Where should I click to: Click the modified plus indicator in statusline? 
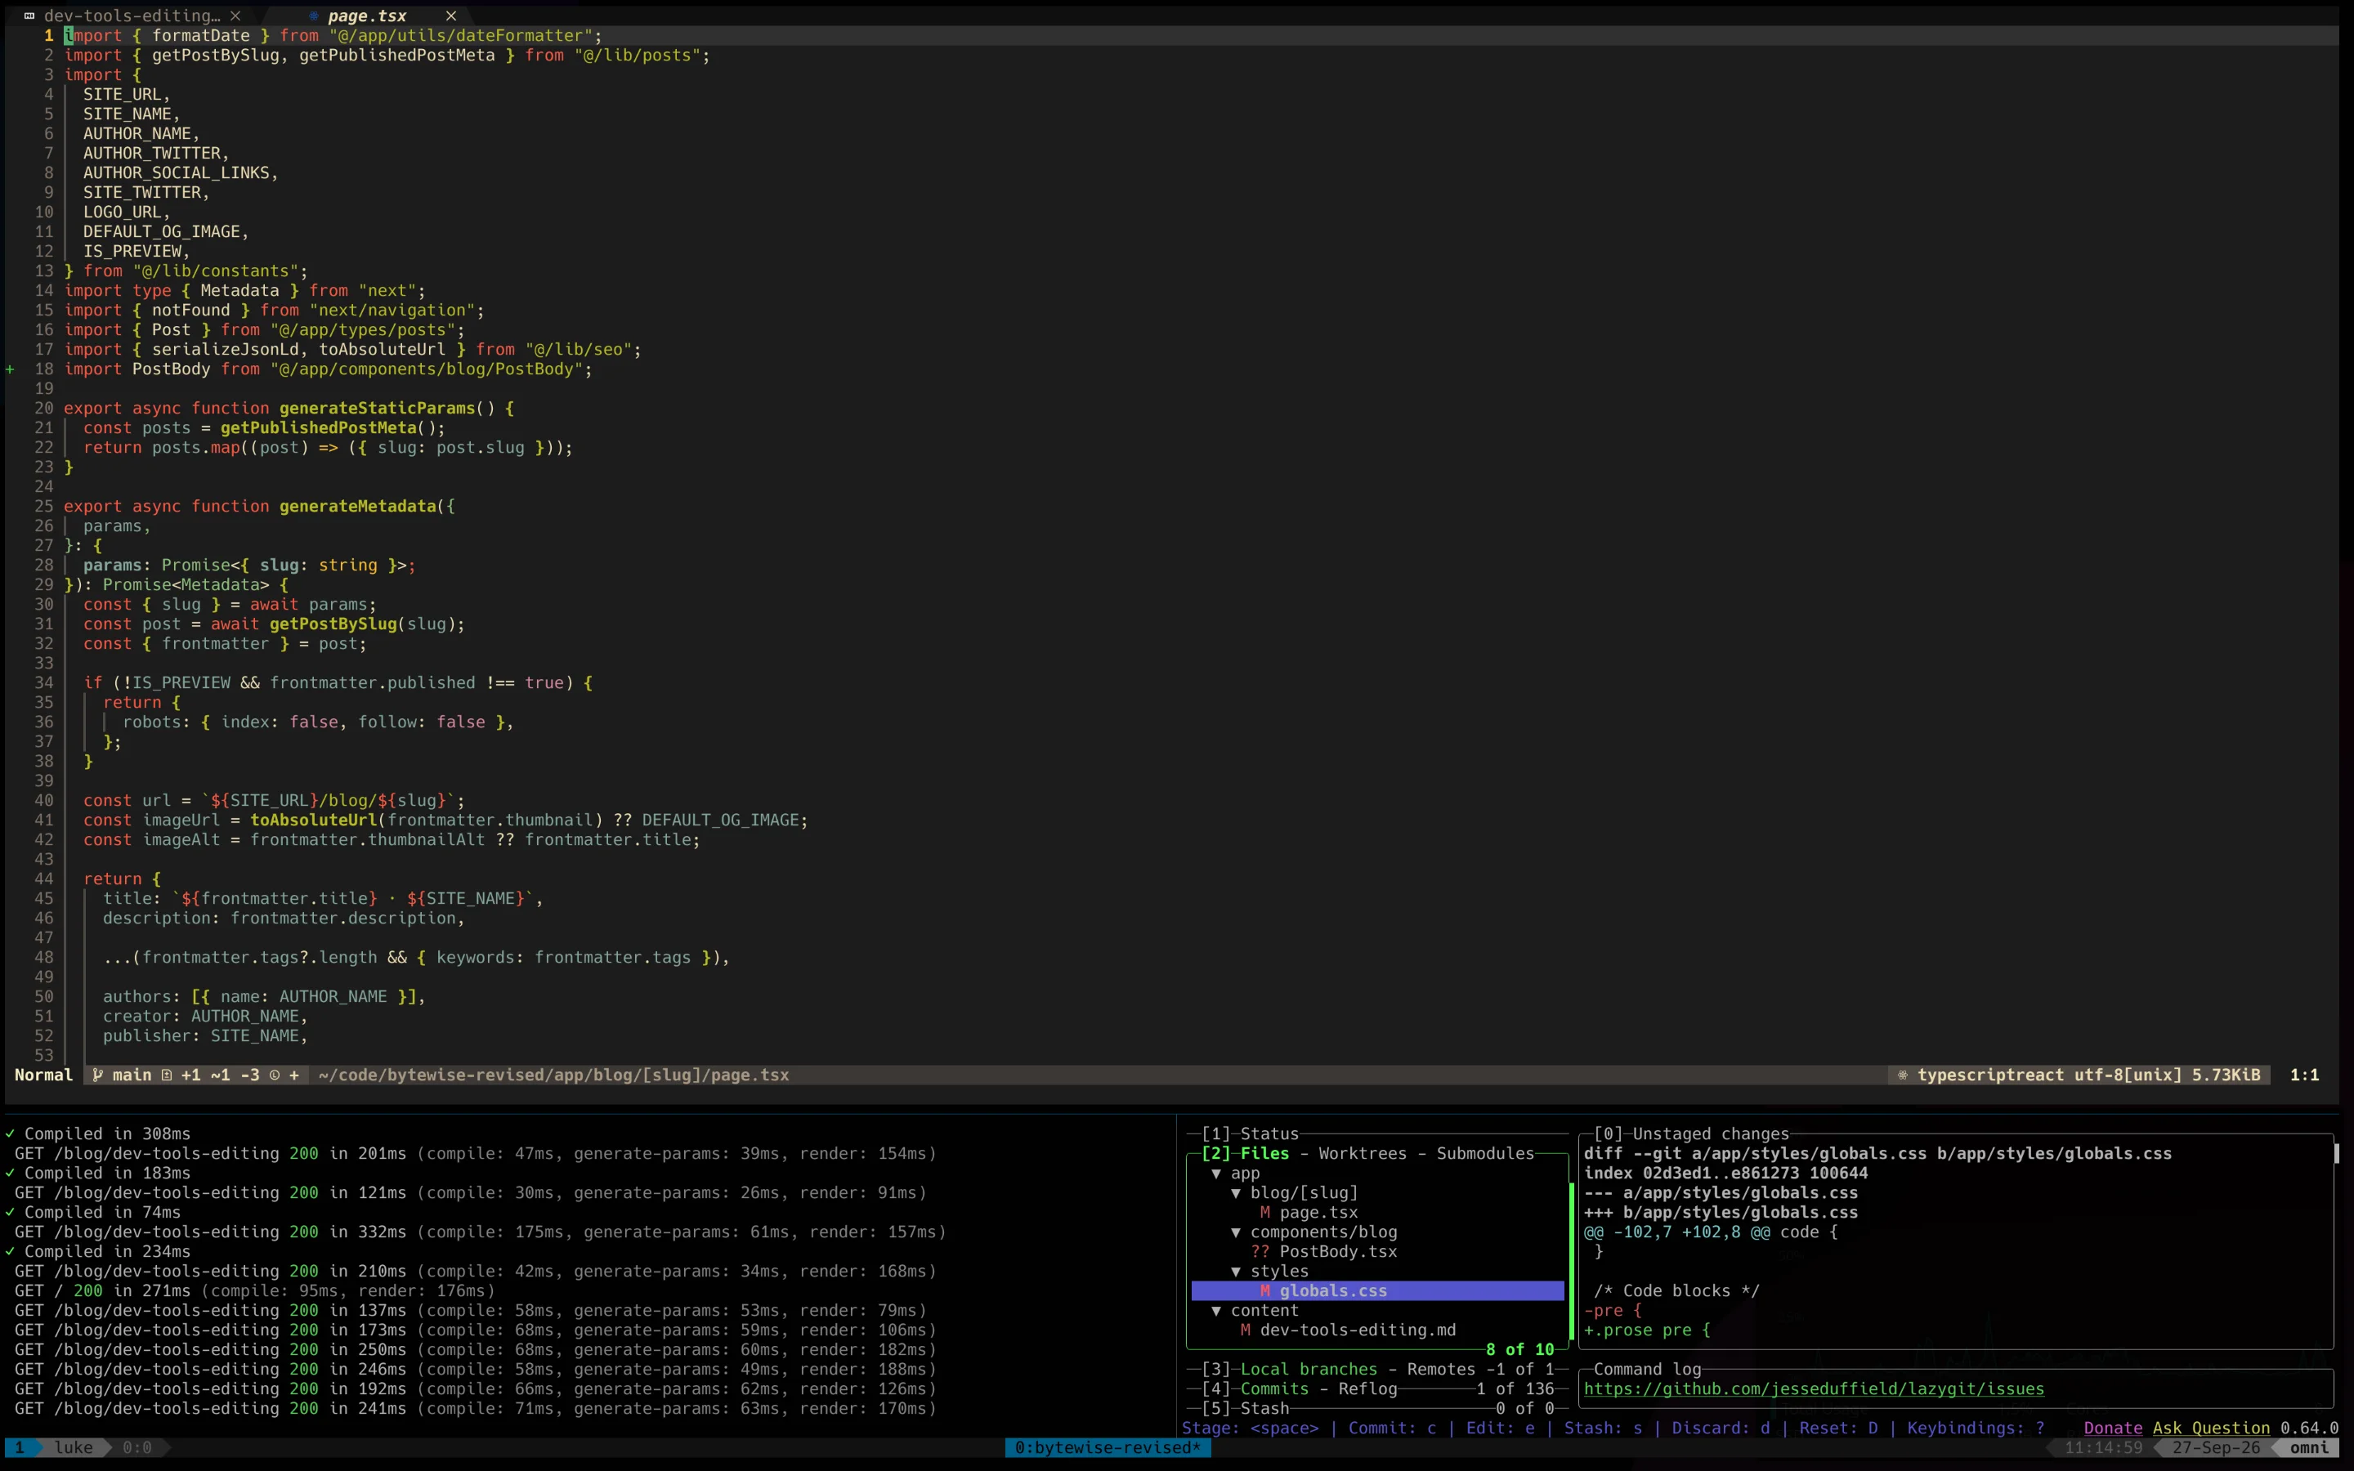[x=293, y=1075]
